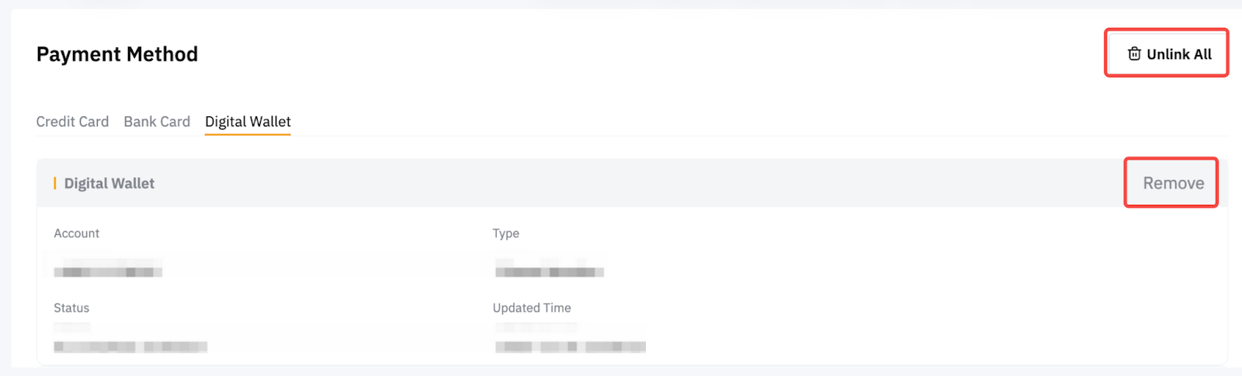
Task: Select the blurred Updated Time value
Action: pos(571,346)
